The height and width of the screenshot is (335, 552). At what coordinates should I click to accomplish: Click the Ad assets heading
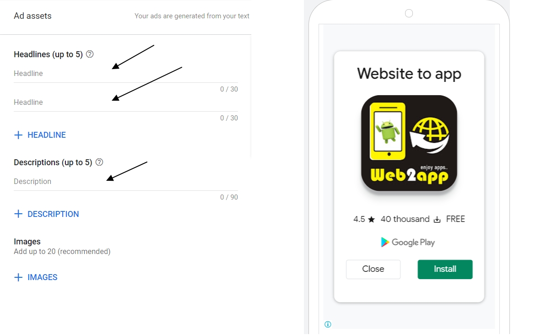pos(32,16)
